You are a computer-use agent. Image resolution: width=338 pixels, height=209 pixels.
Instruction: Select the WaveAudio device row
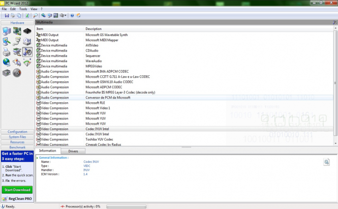point(185,61)
